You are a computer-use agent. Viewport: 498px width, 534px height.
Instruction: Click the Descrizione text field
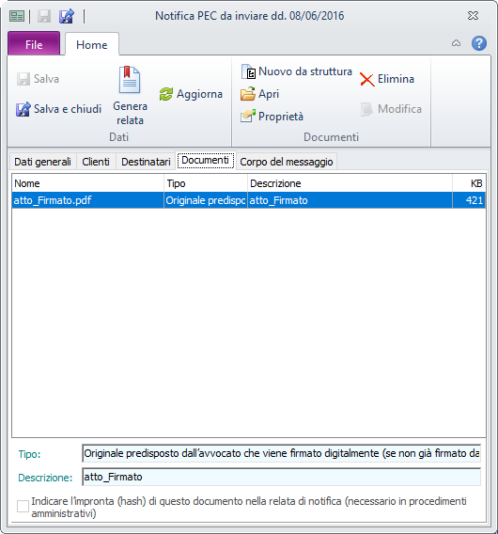(x=282, y=477)
